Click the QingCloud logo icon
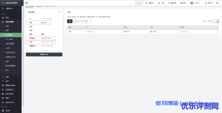 (x=3, y=3)
